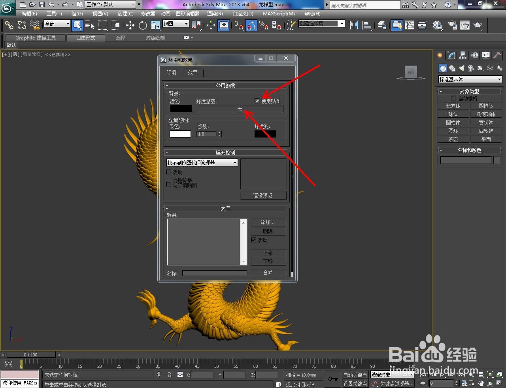Click the 无 environment map button

click(x=240, y=109)
